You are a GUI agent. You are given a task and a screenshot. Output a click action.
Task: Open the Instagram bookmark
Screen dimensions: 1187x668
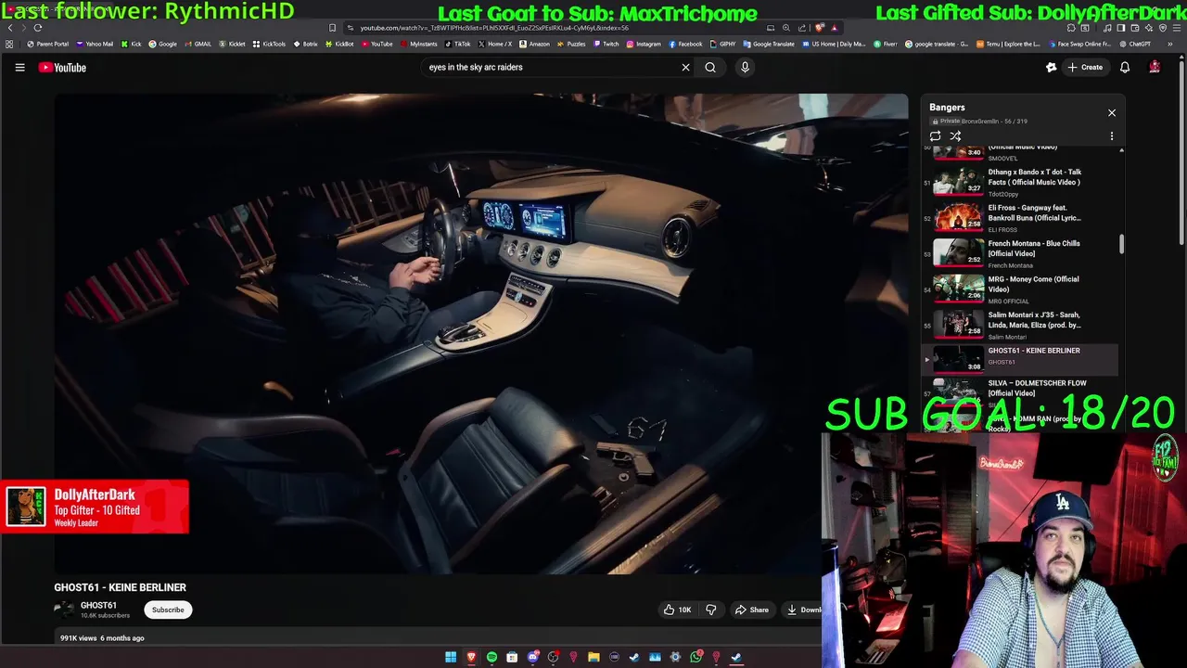click(x=644, y=44)
